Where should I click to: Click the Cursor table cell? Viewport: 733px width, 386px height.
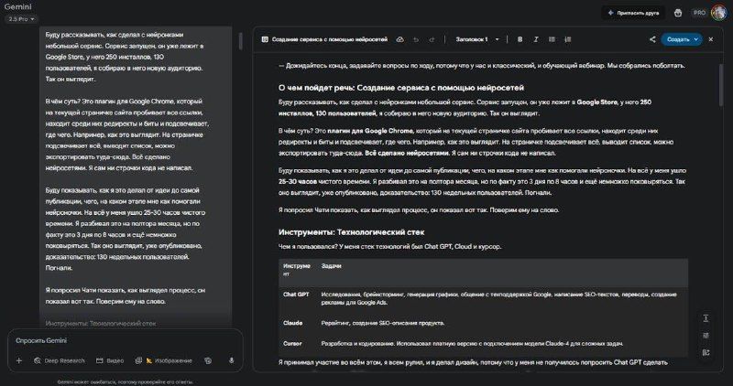292,344
